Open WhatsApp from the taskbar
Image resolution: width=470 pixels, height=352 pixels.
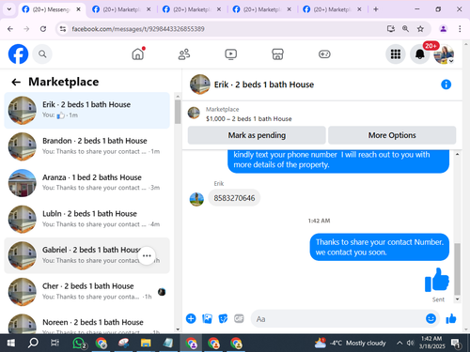(79, 344)
